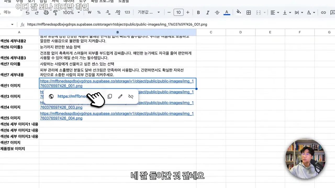The image size is (335, 188).
Task: Click the redo arrow icon
Action: (37, 13)
